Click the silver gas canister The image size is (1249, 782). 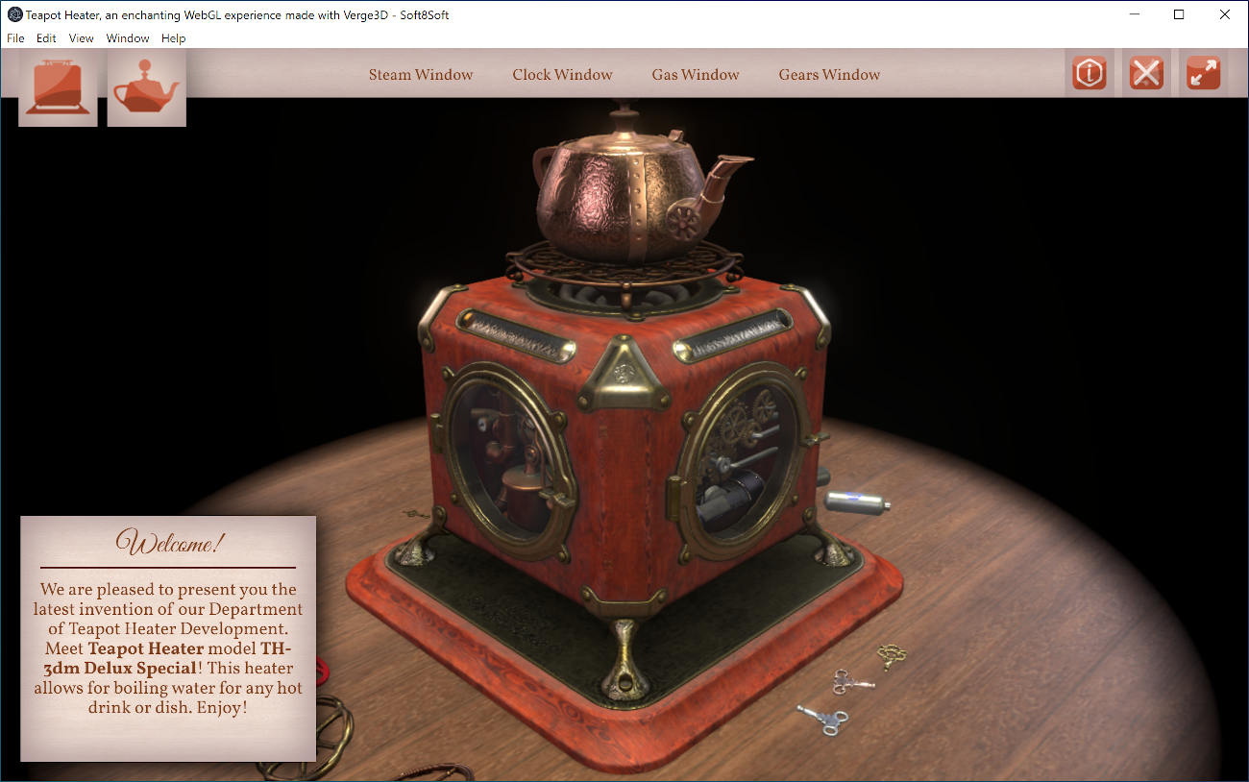click(x=856, y=501)
